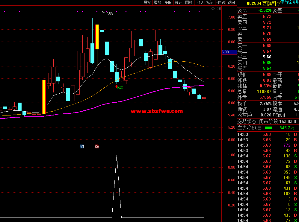The width and height of the screenshot is (299, 222).
Task: Click the 7.09 high price label
Action: (x=109, y=13)
